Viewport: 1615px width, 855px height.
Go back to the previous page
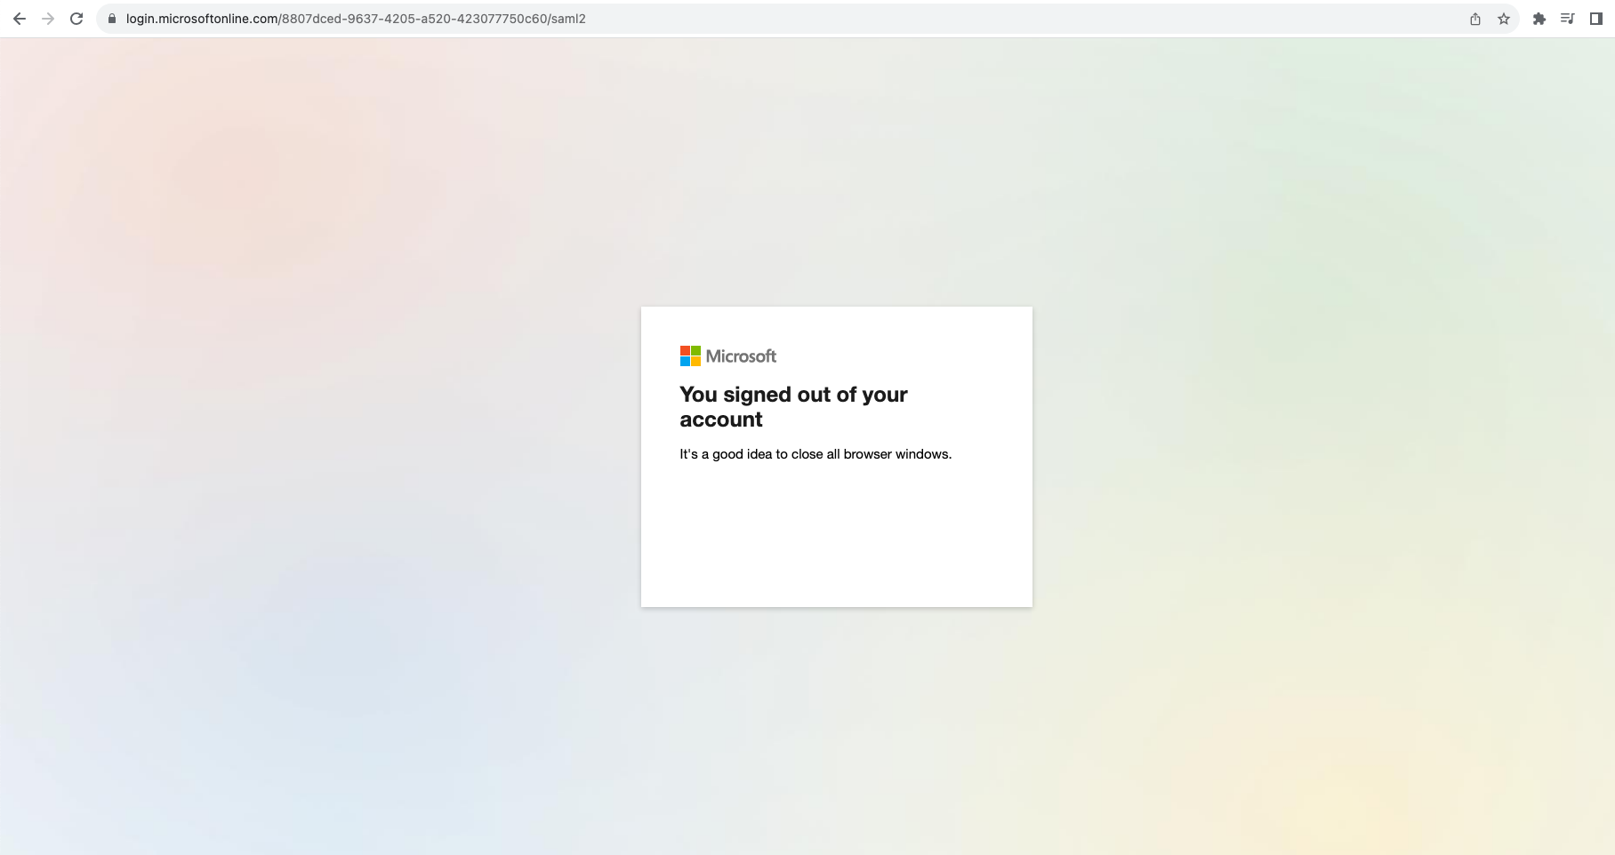(x=20, y=19)
